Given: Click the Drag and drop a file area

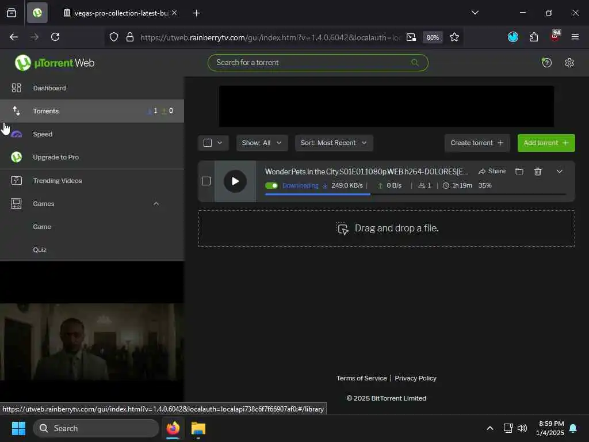Looking at the screenshot, I should pos(387,228).
